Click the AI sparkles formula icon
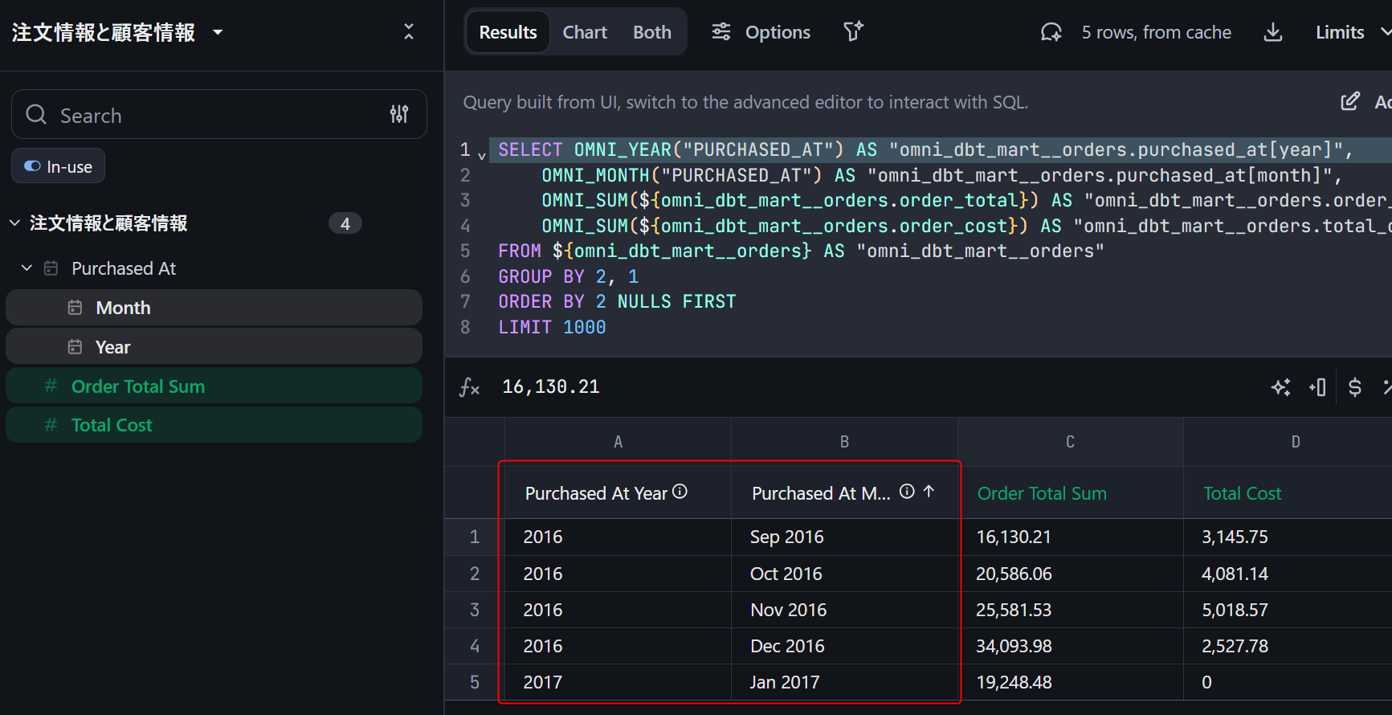 [1280, 387]
